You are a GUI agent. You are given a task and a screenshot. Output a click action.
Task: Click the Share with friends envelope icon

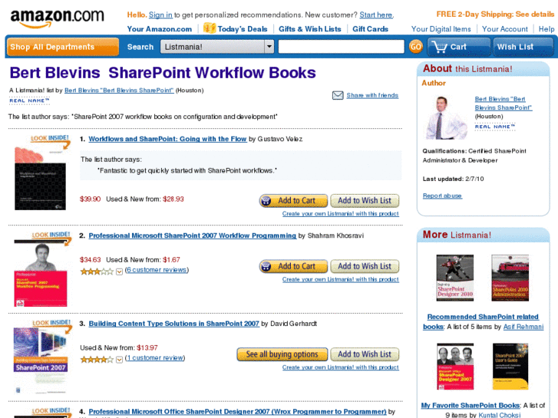click(x=338, y=95)
